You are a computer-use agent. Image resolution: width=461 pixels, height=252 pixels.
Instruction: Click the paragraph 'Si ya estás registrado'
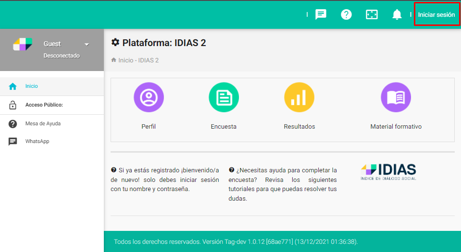pyautogui.click(x=164, y=180)
